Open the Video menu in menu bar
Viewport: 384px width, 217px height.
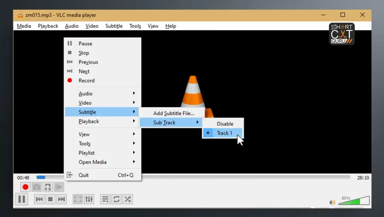pyautogui.click(x=92, y=26)
